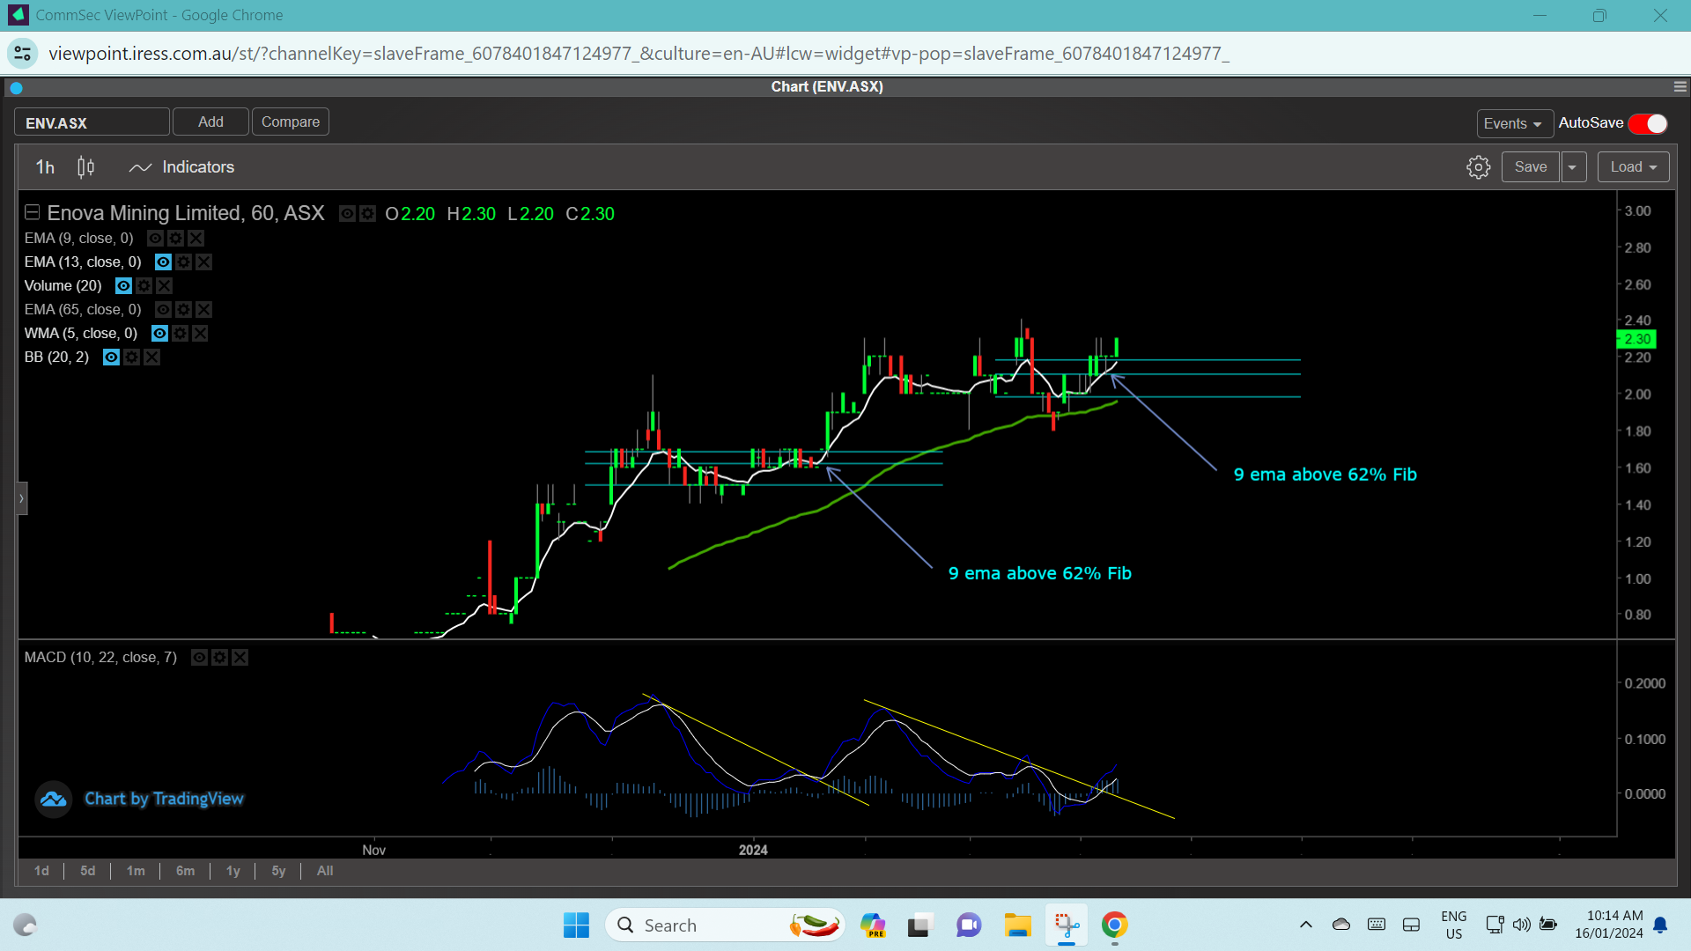The width and height of the screenshot is (1691, 951).
Task: Expand the left side panel arrow
Action: 21,498
